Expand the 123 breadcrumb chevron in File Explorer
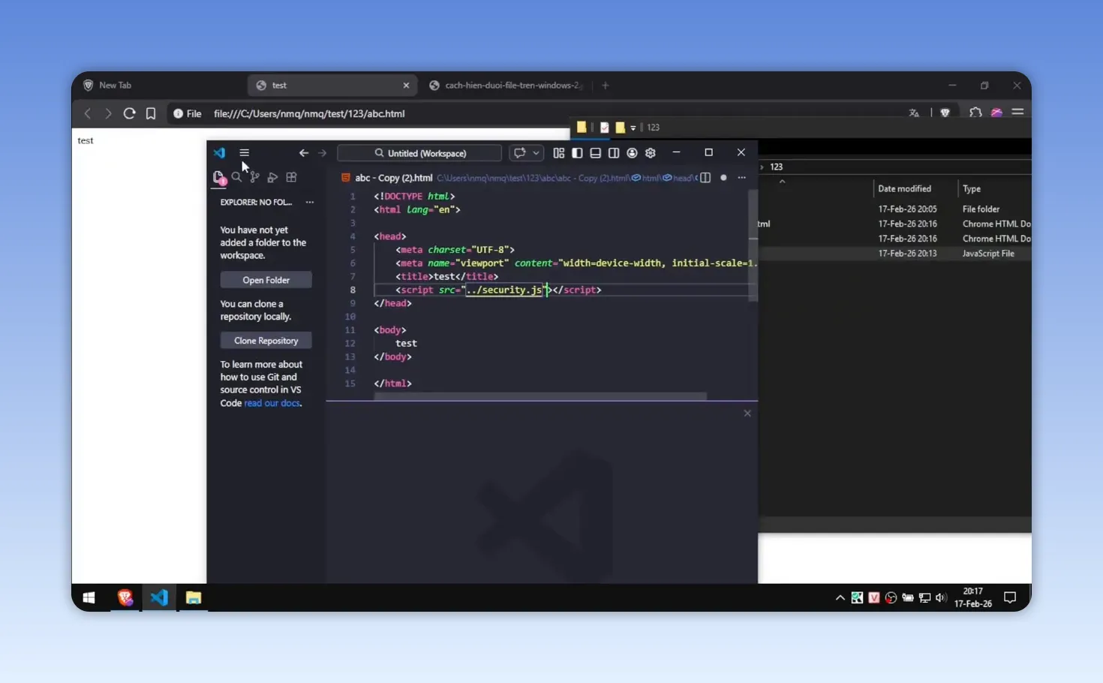 pos(762,167)
